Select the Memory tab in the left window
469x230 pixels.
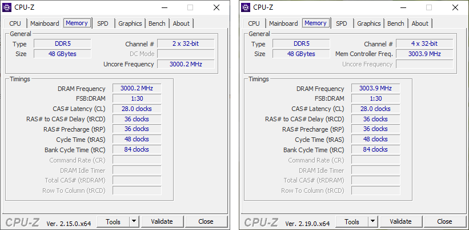[77, 23]
